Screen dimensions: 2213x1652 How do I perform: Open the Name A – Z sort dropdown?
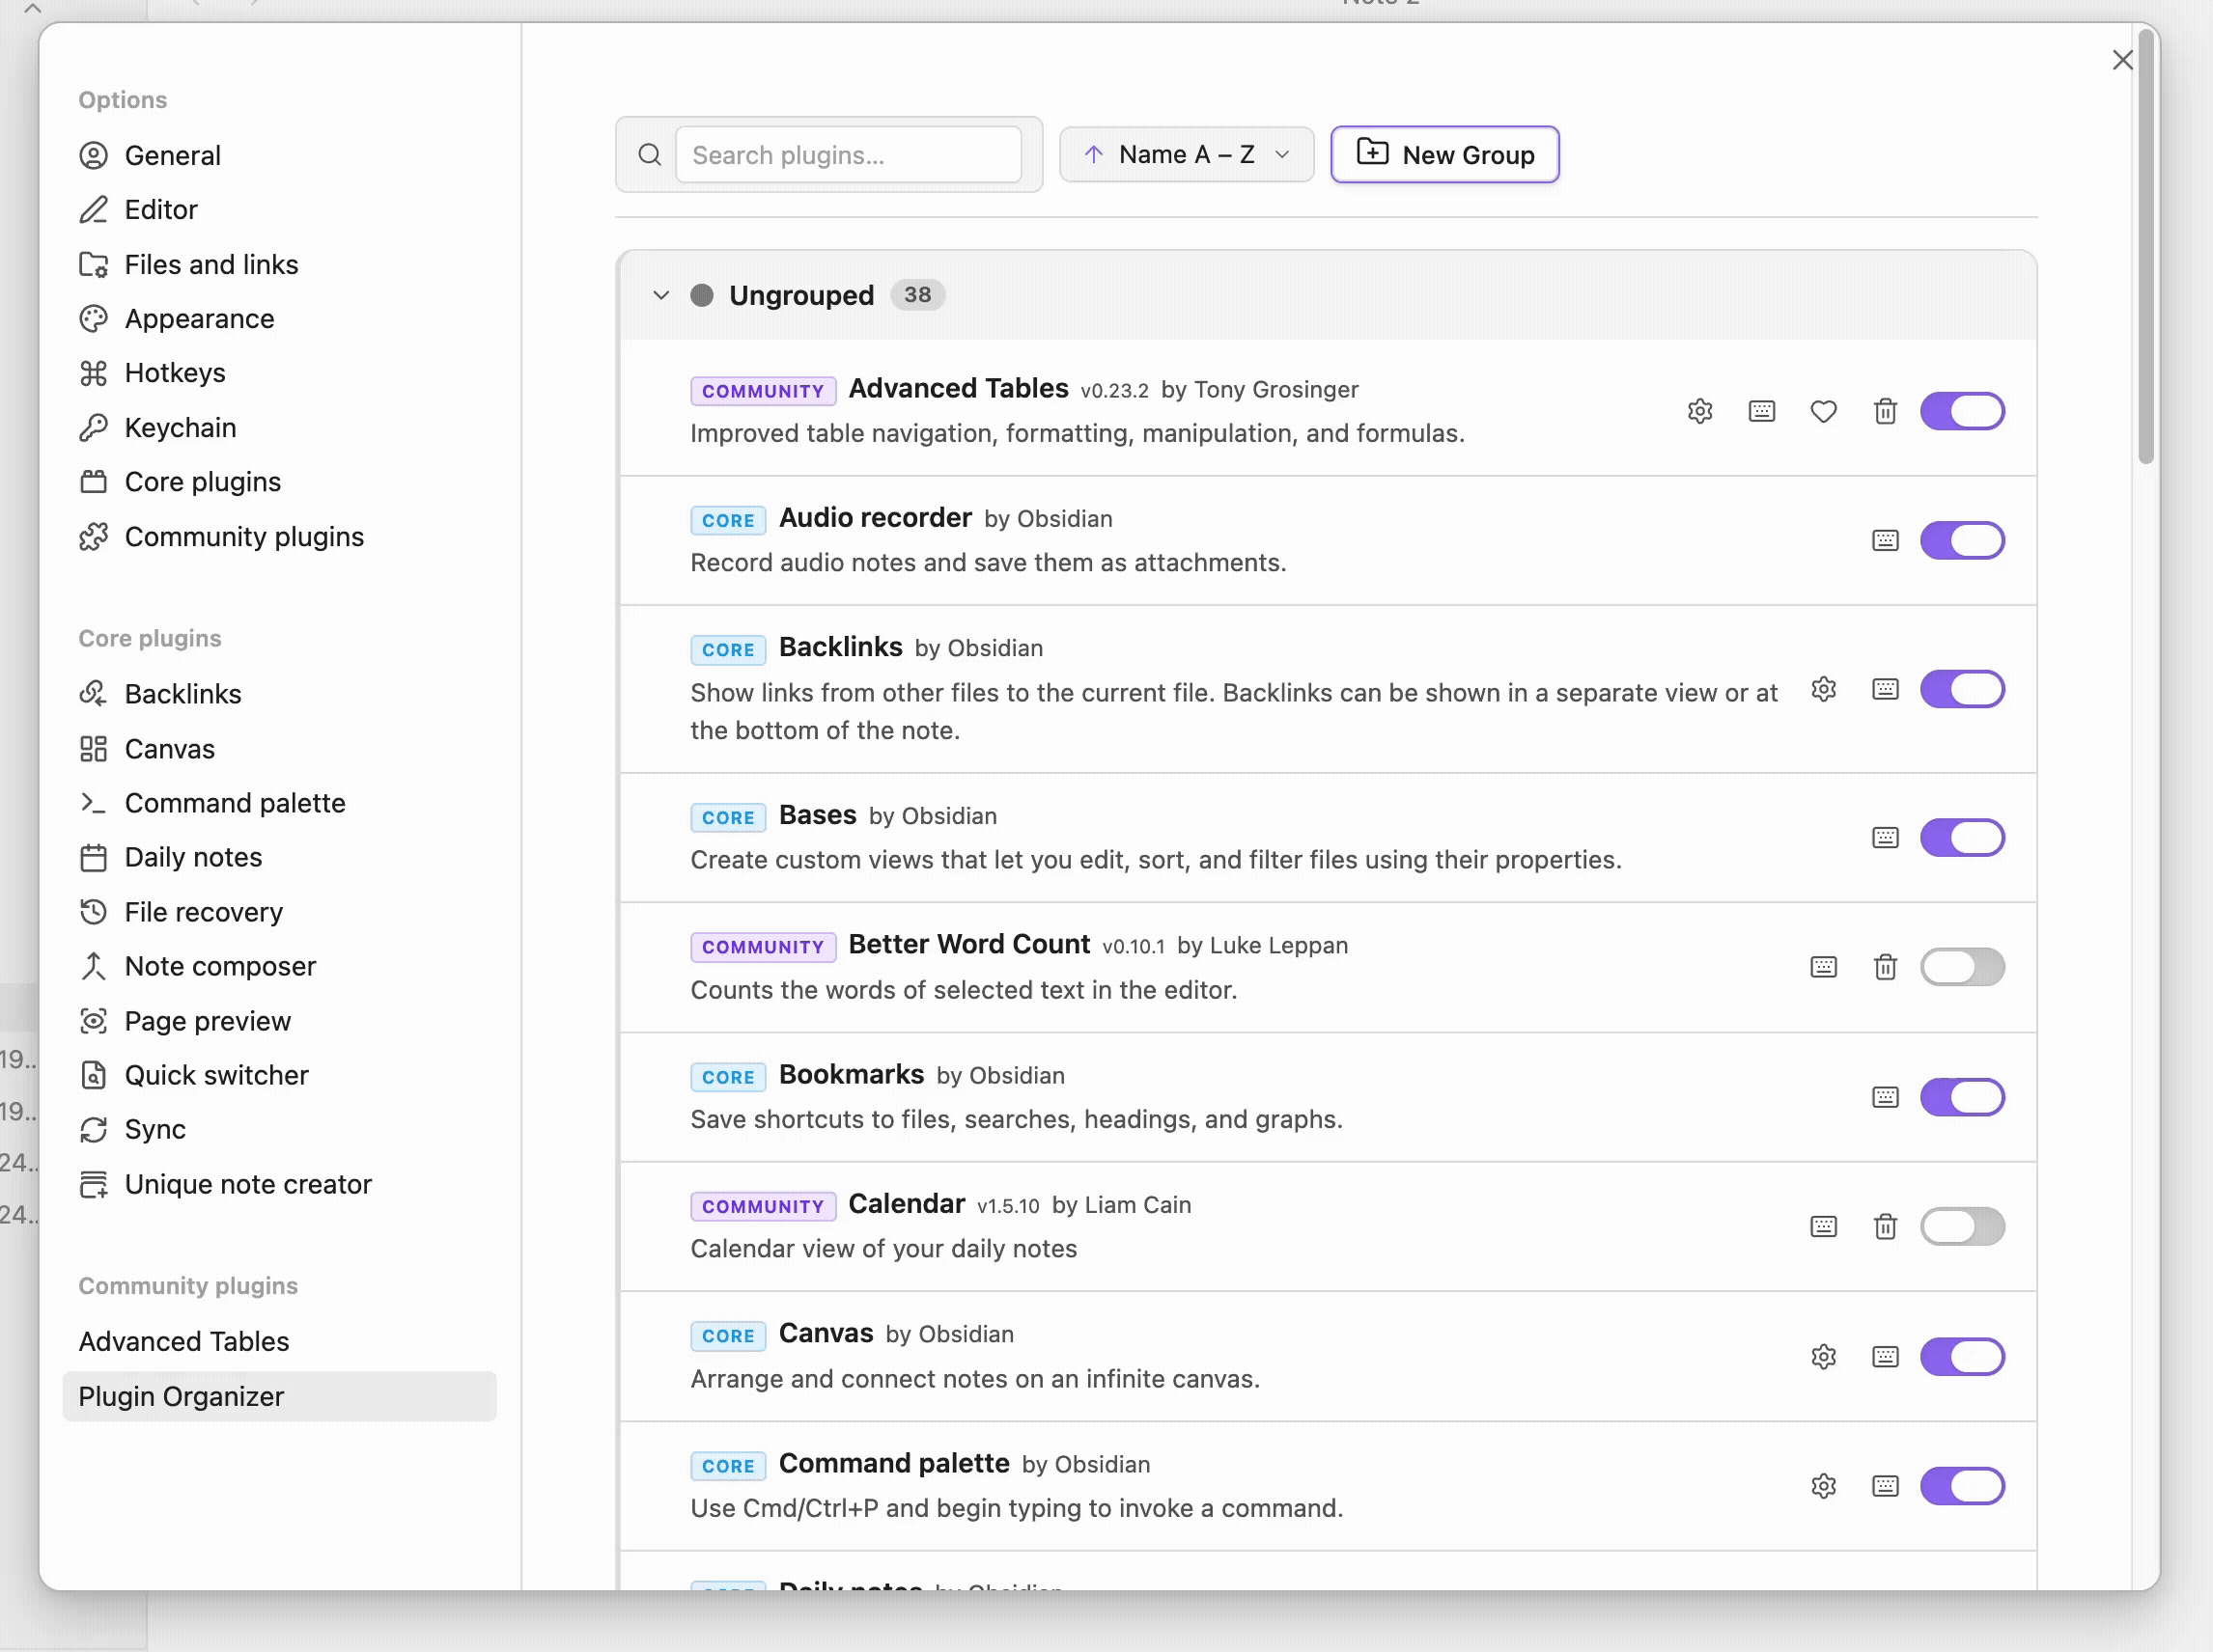point(1187,155)
